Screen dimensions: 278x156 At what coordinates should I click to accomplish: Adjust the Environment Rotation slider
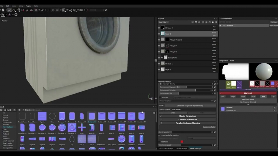point(186,90)
